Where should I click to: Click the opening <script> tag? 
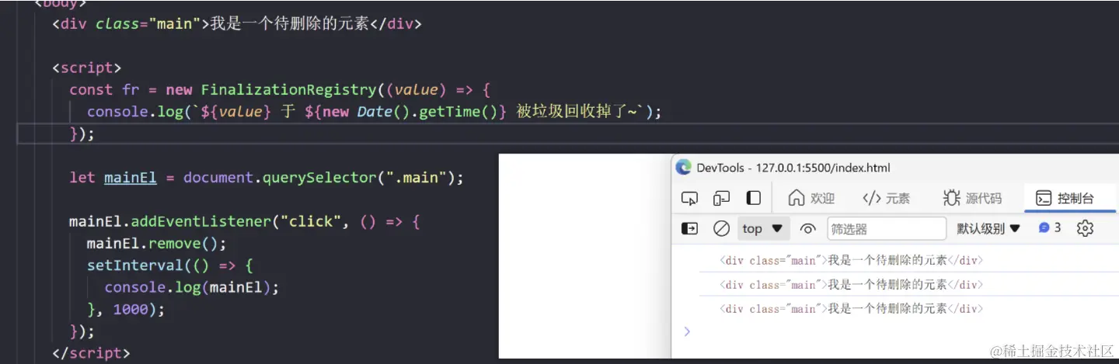click(87, 68)
